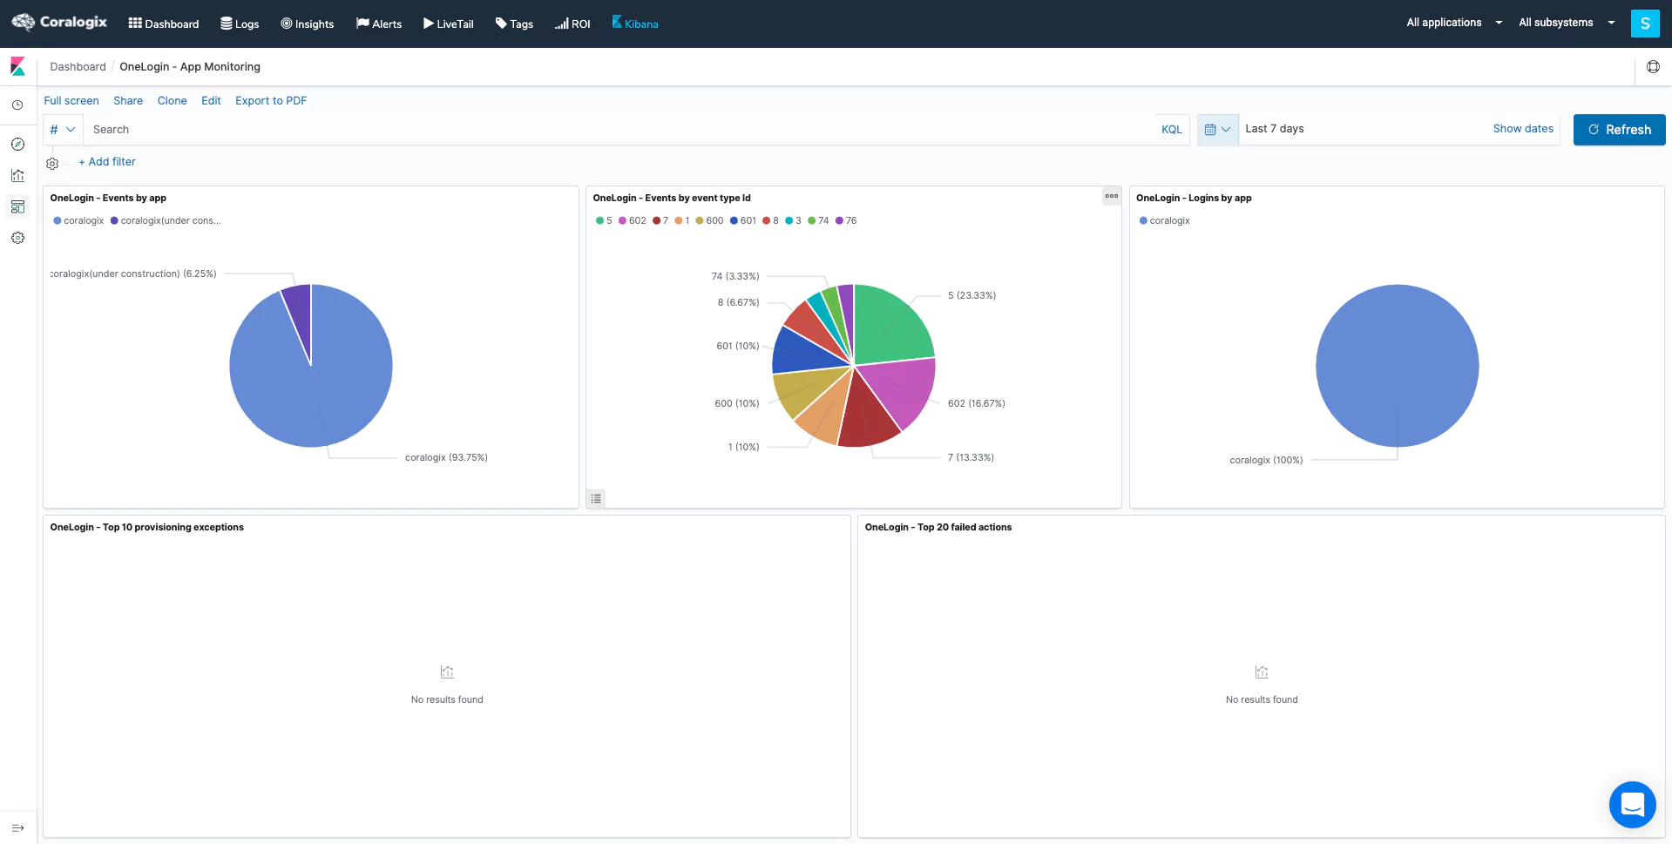Click the Top 10 provisioning exceptions title

(x=147, y=528)
